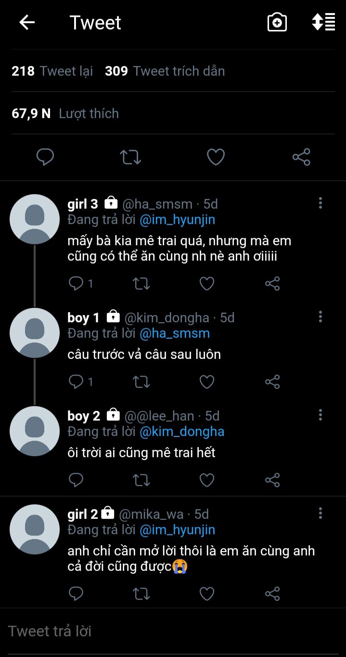
Task: Open the @kim_dongha mention link
Action: [x=182, y=431]
